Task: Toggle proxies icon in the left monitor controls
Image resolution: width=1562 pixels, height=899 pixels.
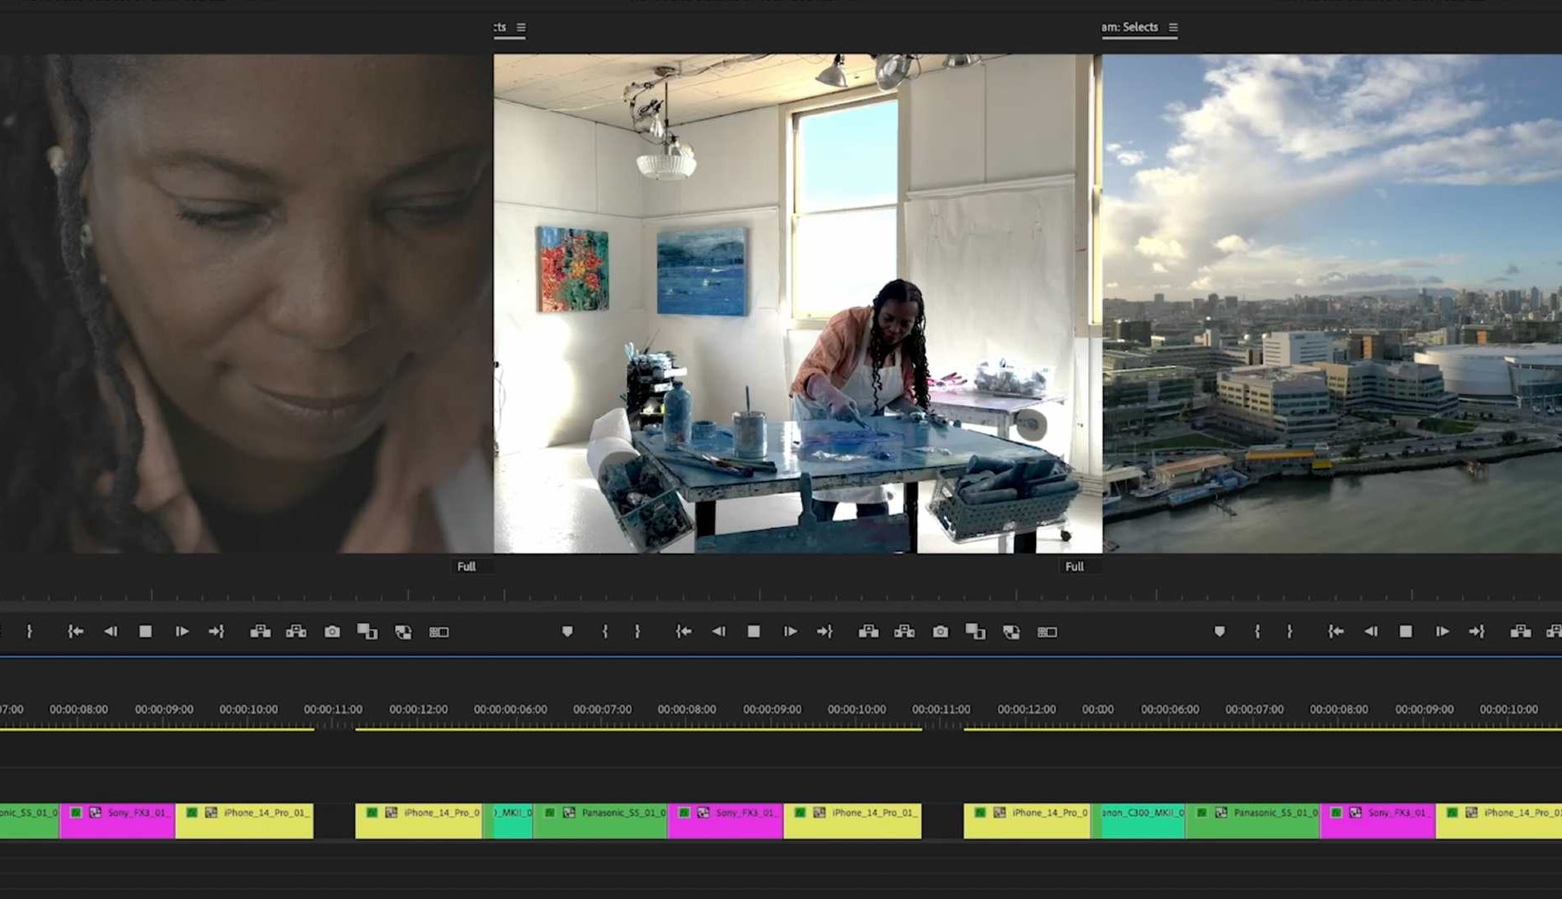Action: coord(403,632)
